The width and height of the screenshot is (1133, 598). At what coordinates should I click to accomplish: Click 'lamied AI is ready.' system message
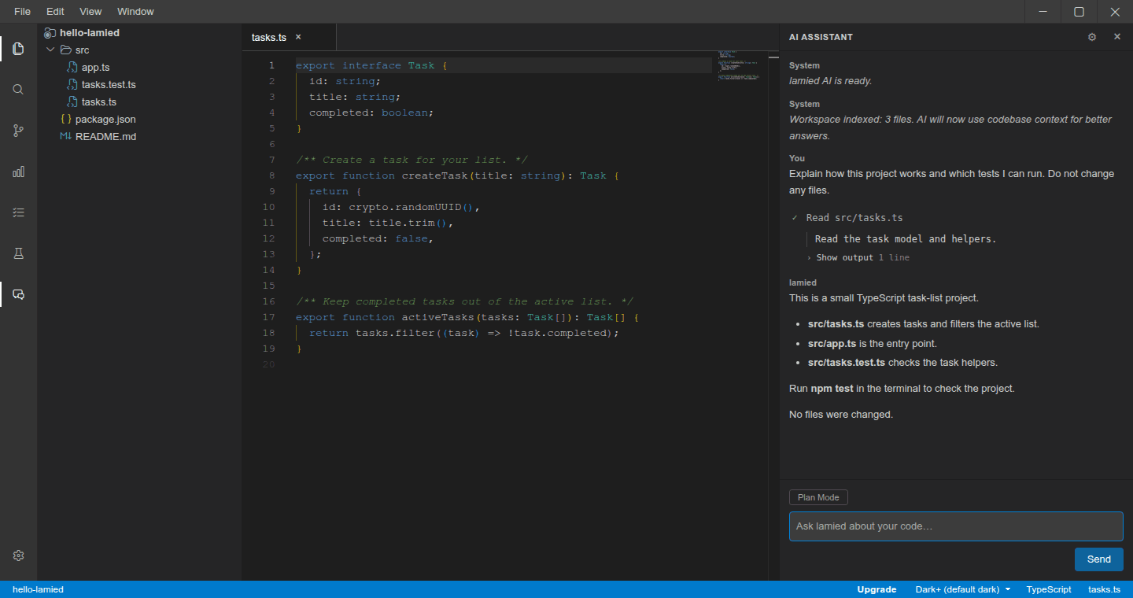(831, 81)
